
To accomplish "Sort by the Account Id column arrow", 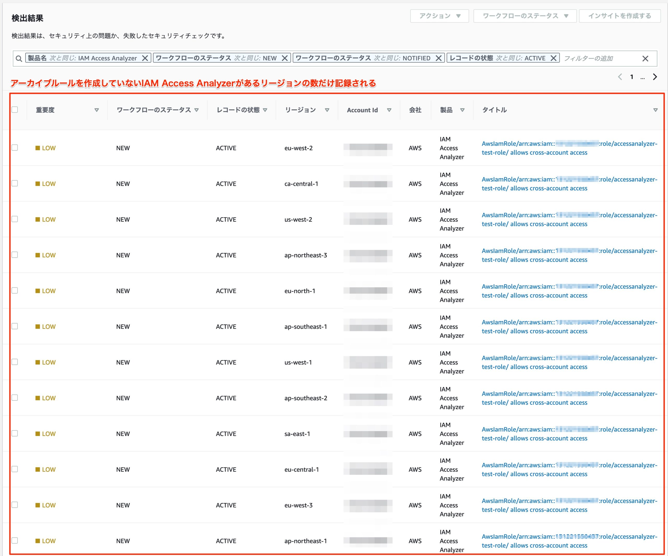I will (389, 110).
